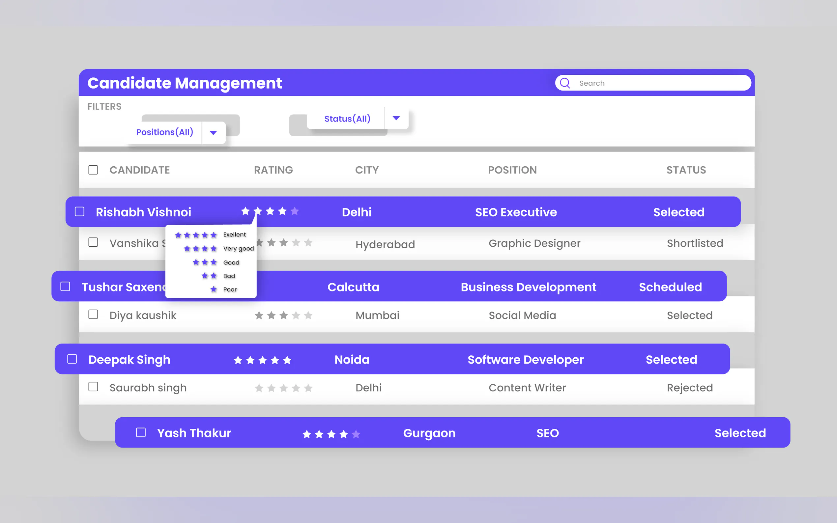Screen dimensions: 837x523
Task: Click the Shortlisted status for Vanshika
Action: tap(694, 243)
